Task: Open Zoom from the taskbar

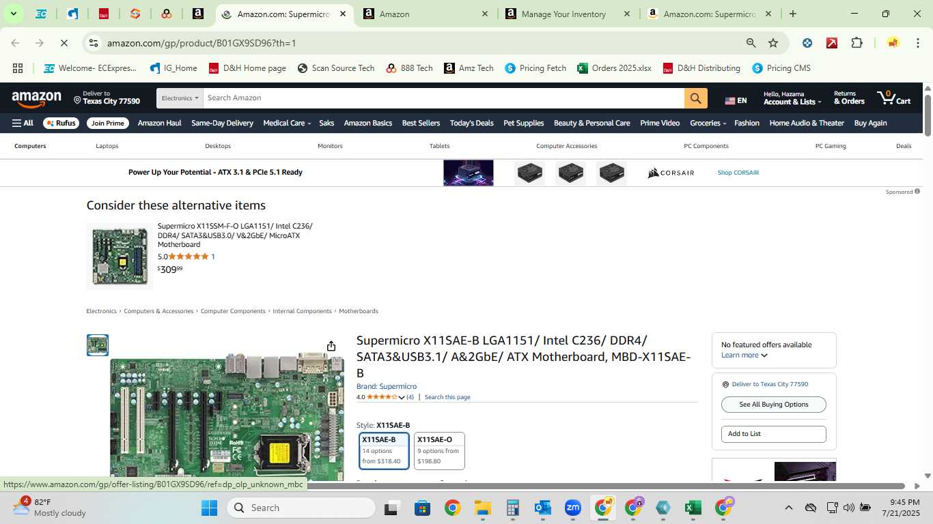Action: point(572,508)
